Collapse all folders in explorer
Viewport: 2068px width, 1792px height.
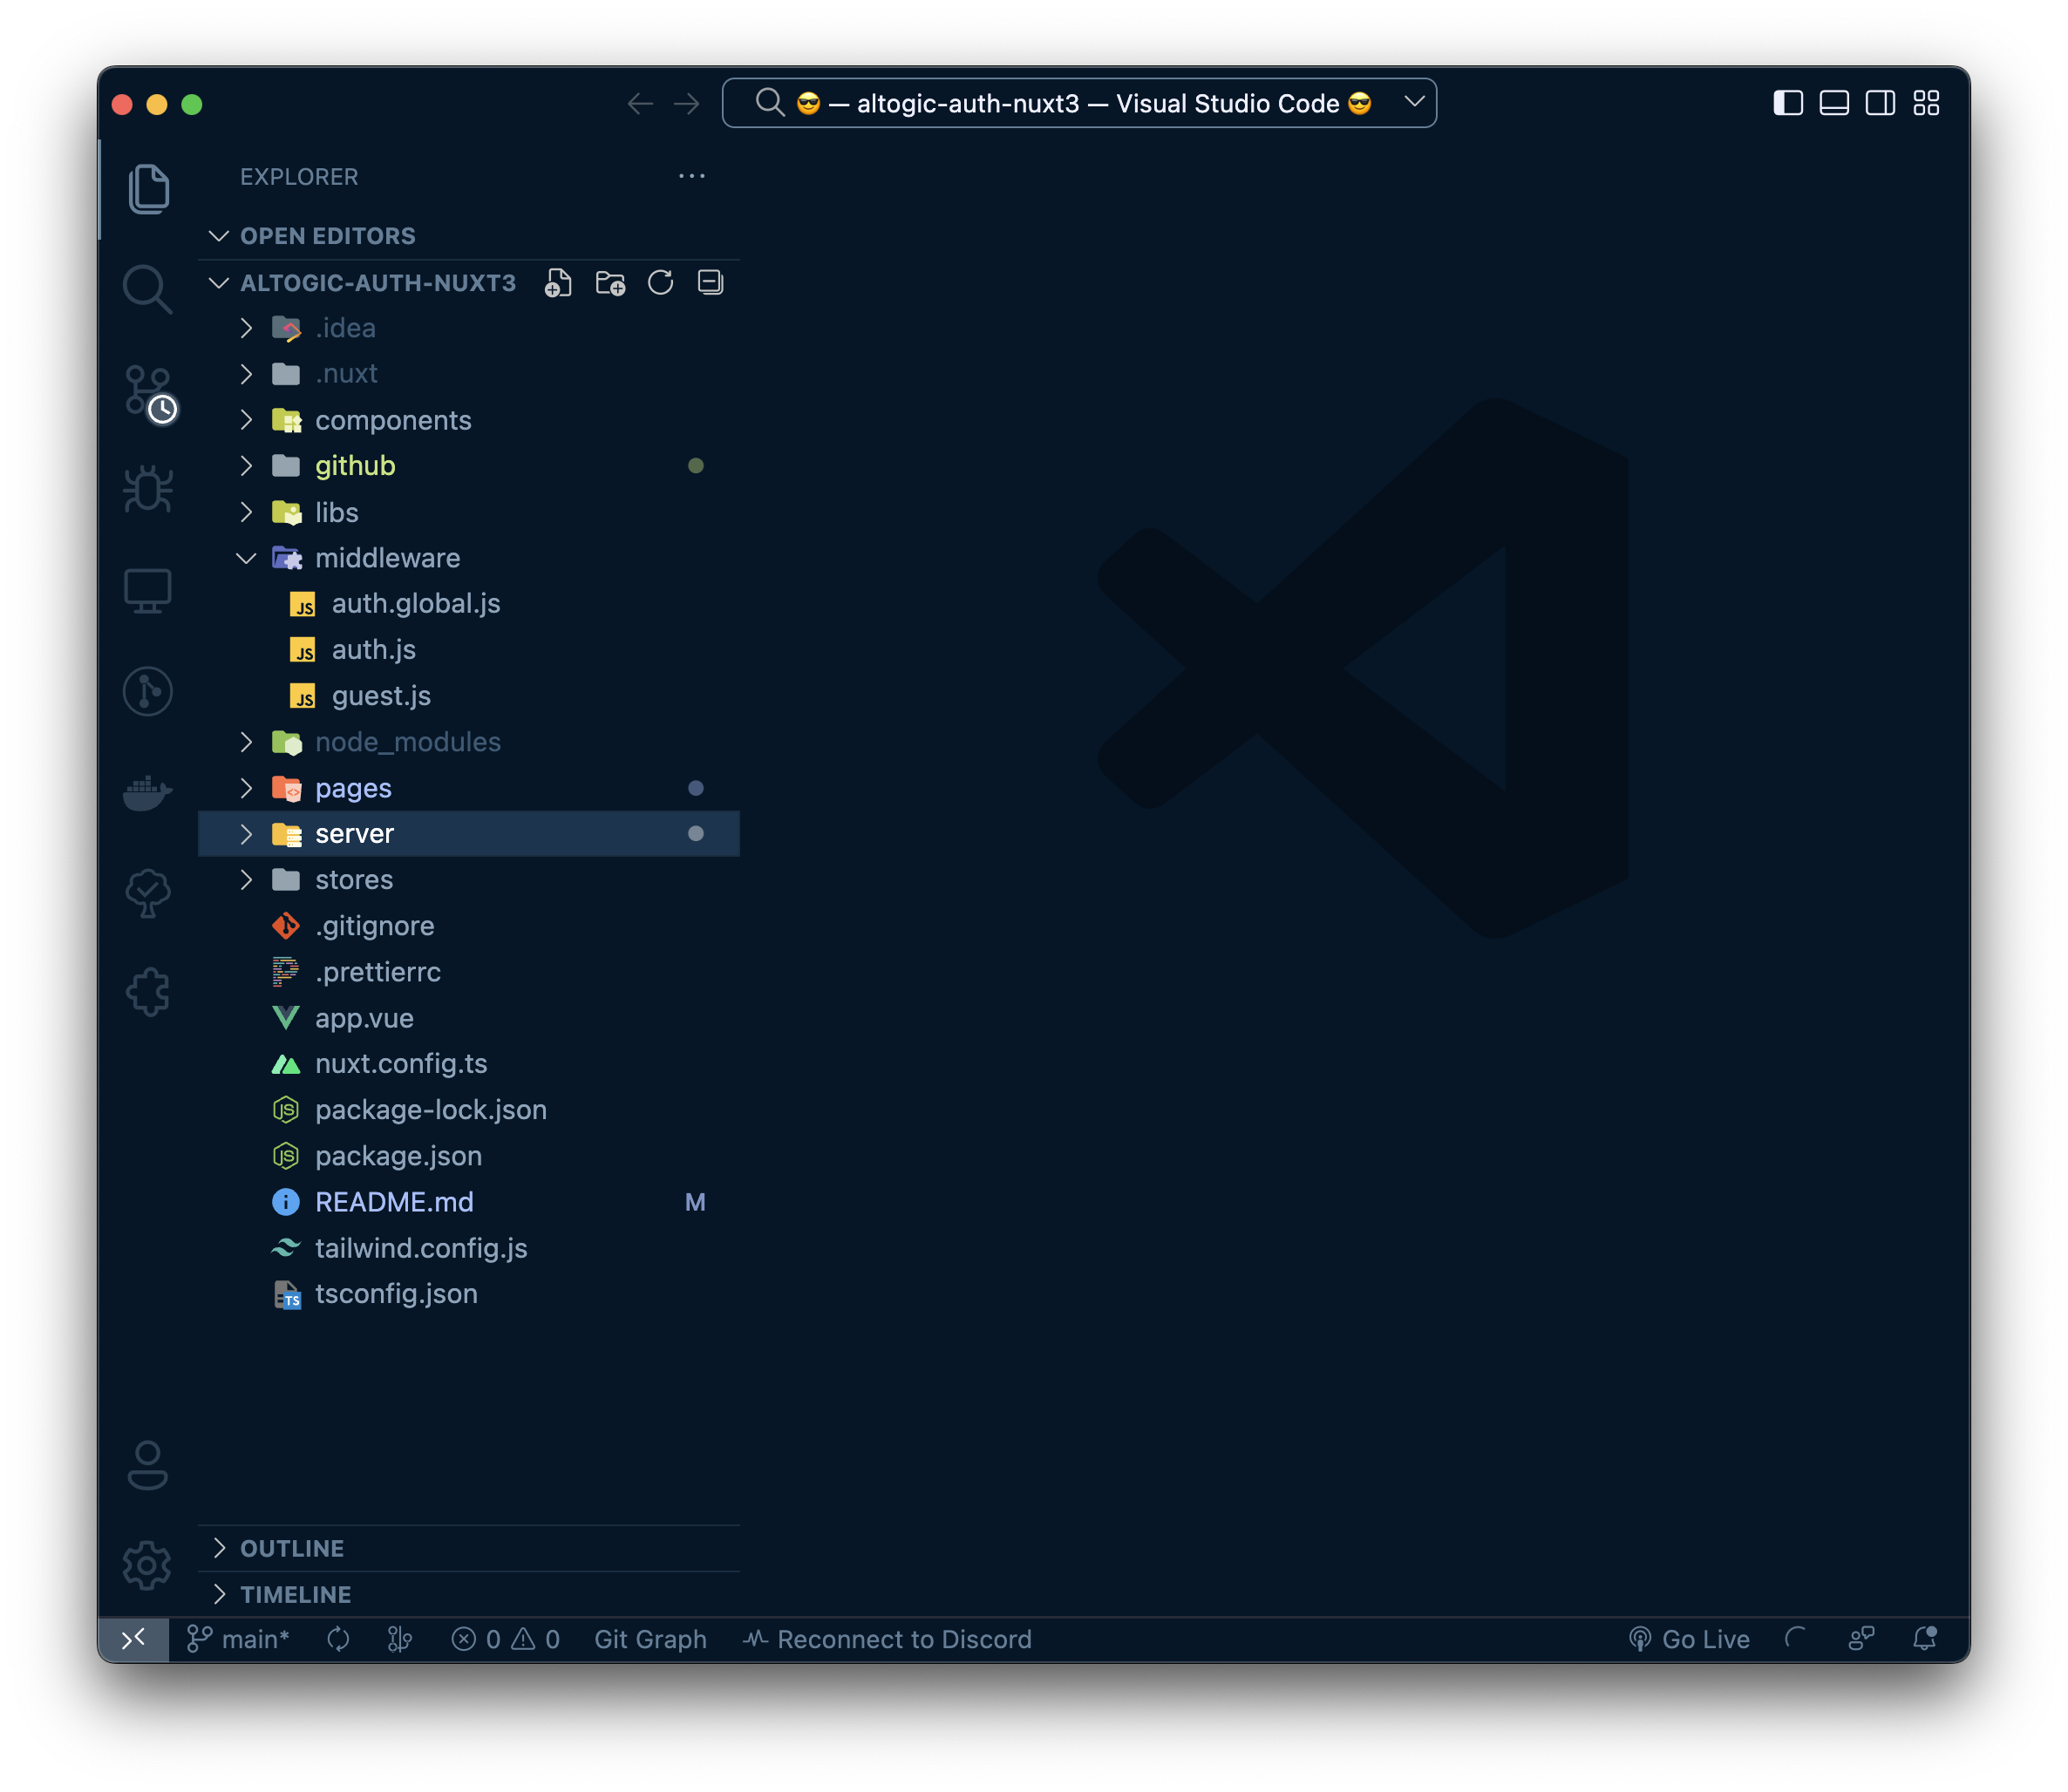[x=710, y=283]
